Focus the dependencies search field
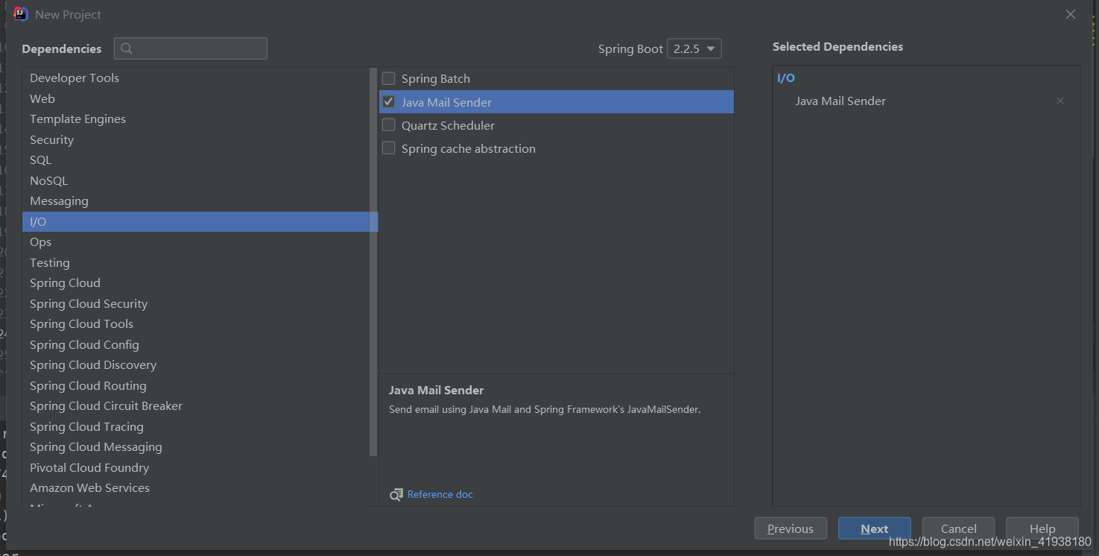 pos(191,48)
